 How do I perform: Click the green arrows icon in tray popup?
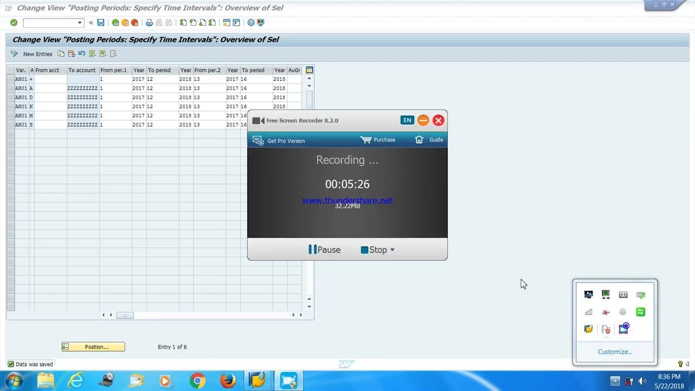tap(641, 312)
